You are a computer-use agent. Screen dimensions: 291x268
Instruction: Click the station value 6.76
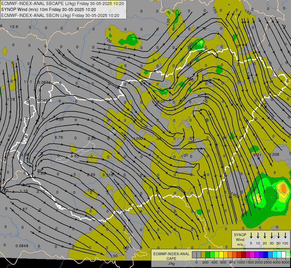(59, 138)
